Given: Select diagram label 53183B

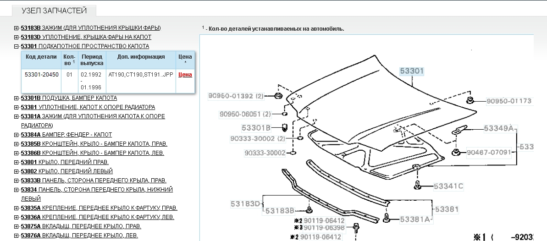Looking at the screenshot, I should (279, 211).
